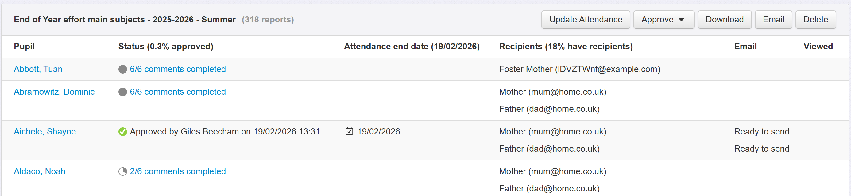The image size is (851, 196).
Task: Open pupil Aichele, Shayne
Action: (x=44, y=132)
